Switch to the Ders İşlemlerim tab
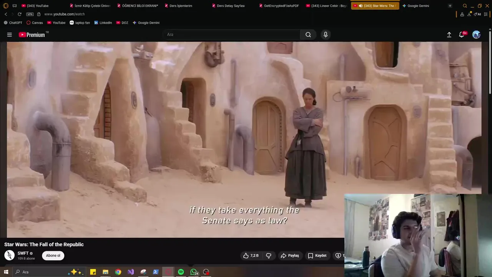The height and width of the screenshot is (277, 492). (x=185, y=6)
